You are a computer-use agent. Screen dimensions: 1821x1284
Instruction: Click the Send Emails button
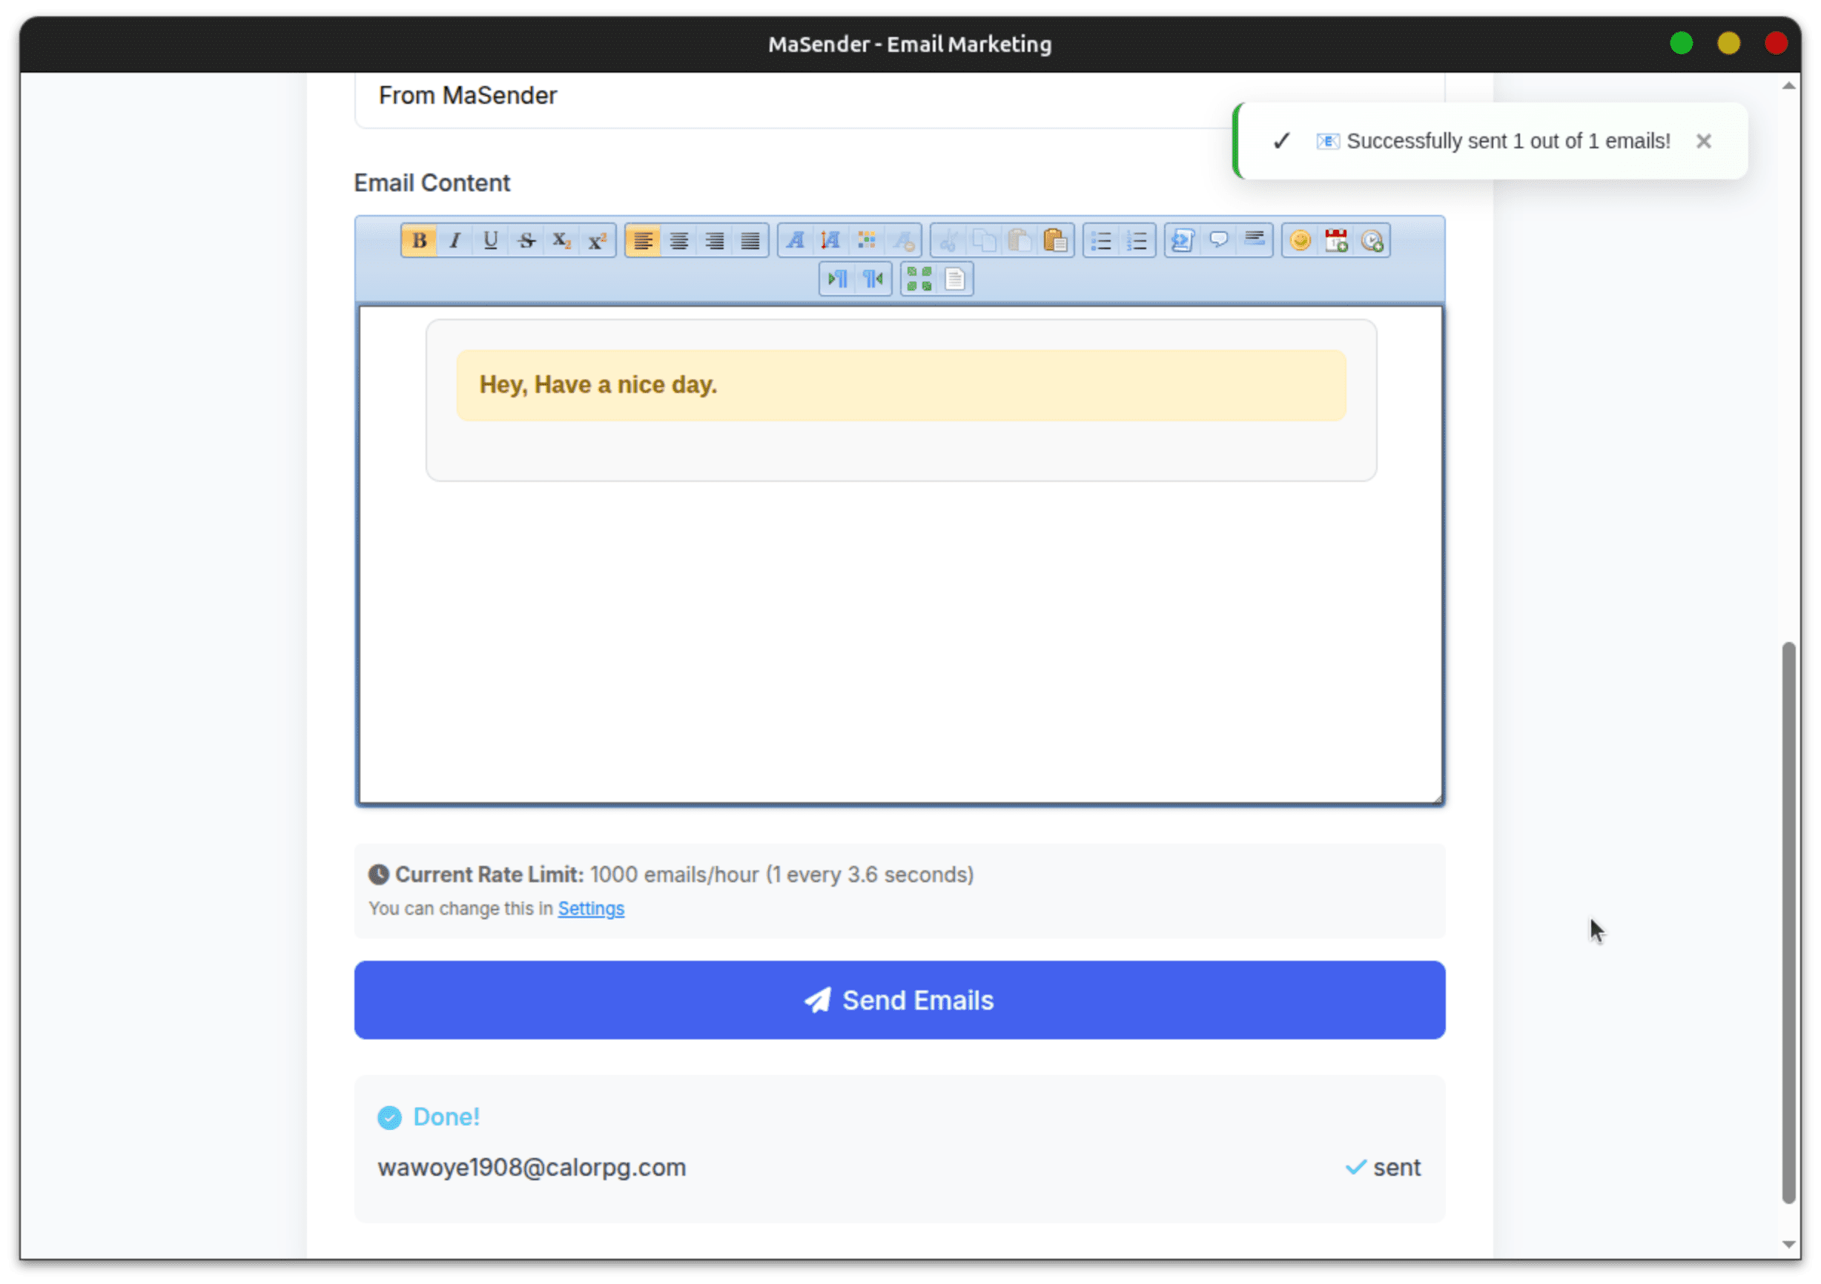click(x=899, y=1000)
